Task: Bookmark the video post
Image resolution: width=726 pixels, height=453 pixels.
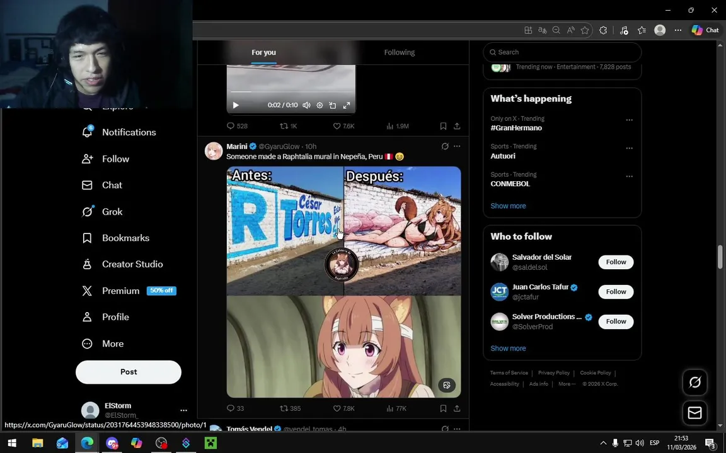Action: click(x=443, y=126)
